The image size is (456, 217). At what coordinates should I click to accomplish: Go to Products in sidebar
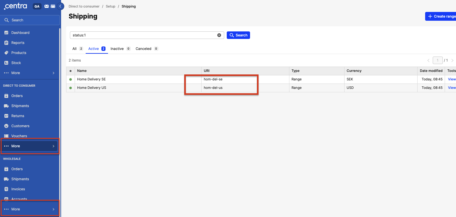(x=19, y=53)
